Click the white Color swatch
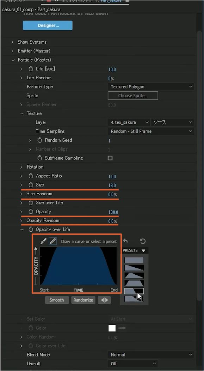 pyautogui.click(x=112, y=328)
